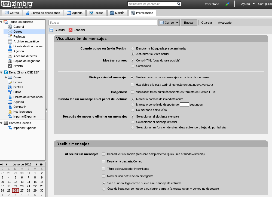Open the Maletín tab
Viewport: 272px width, 197px height.
coord(117,13)
